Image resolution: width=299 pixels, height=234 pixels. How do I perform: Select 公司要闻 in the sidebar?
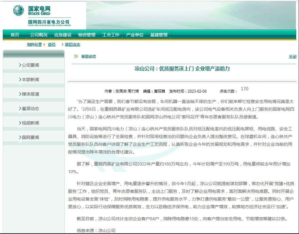30,65
